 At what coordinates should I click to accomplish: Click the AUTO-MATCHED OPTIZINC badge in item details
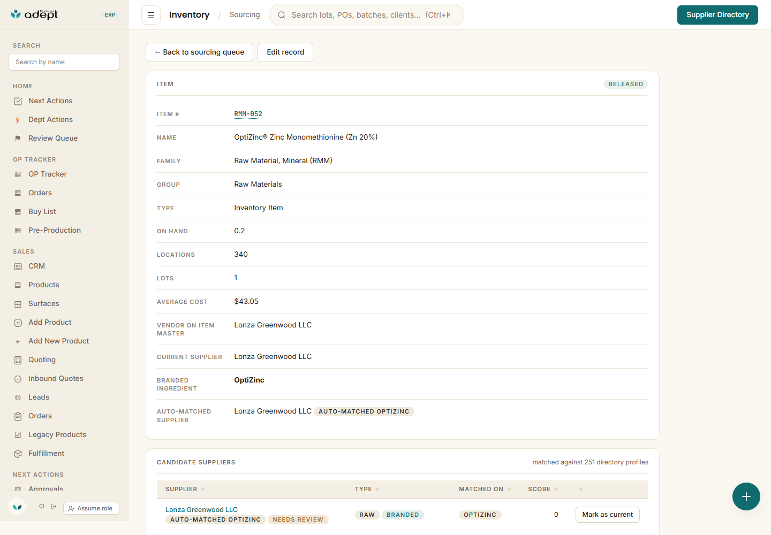pos(364,412)
